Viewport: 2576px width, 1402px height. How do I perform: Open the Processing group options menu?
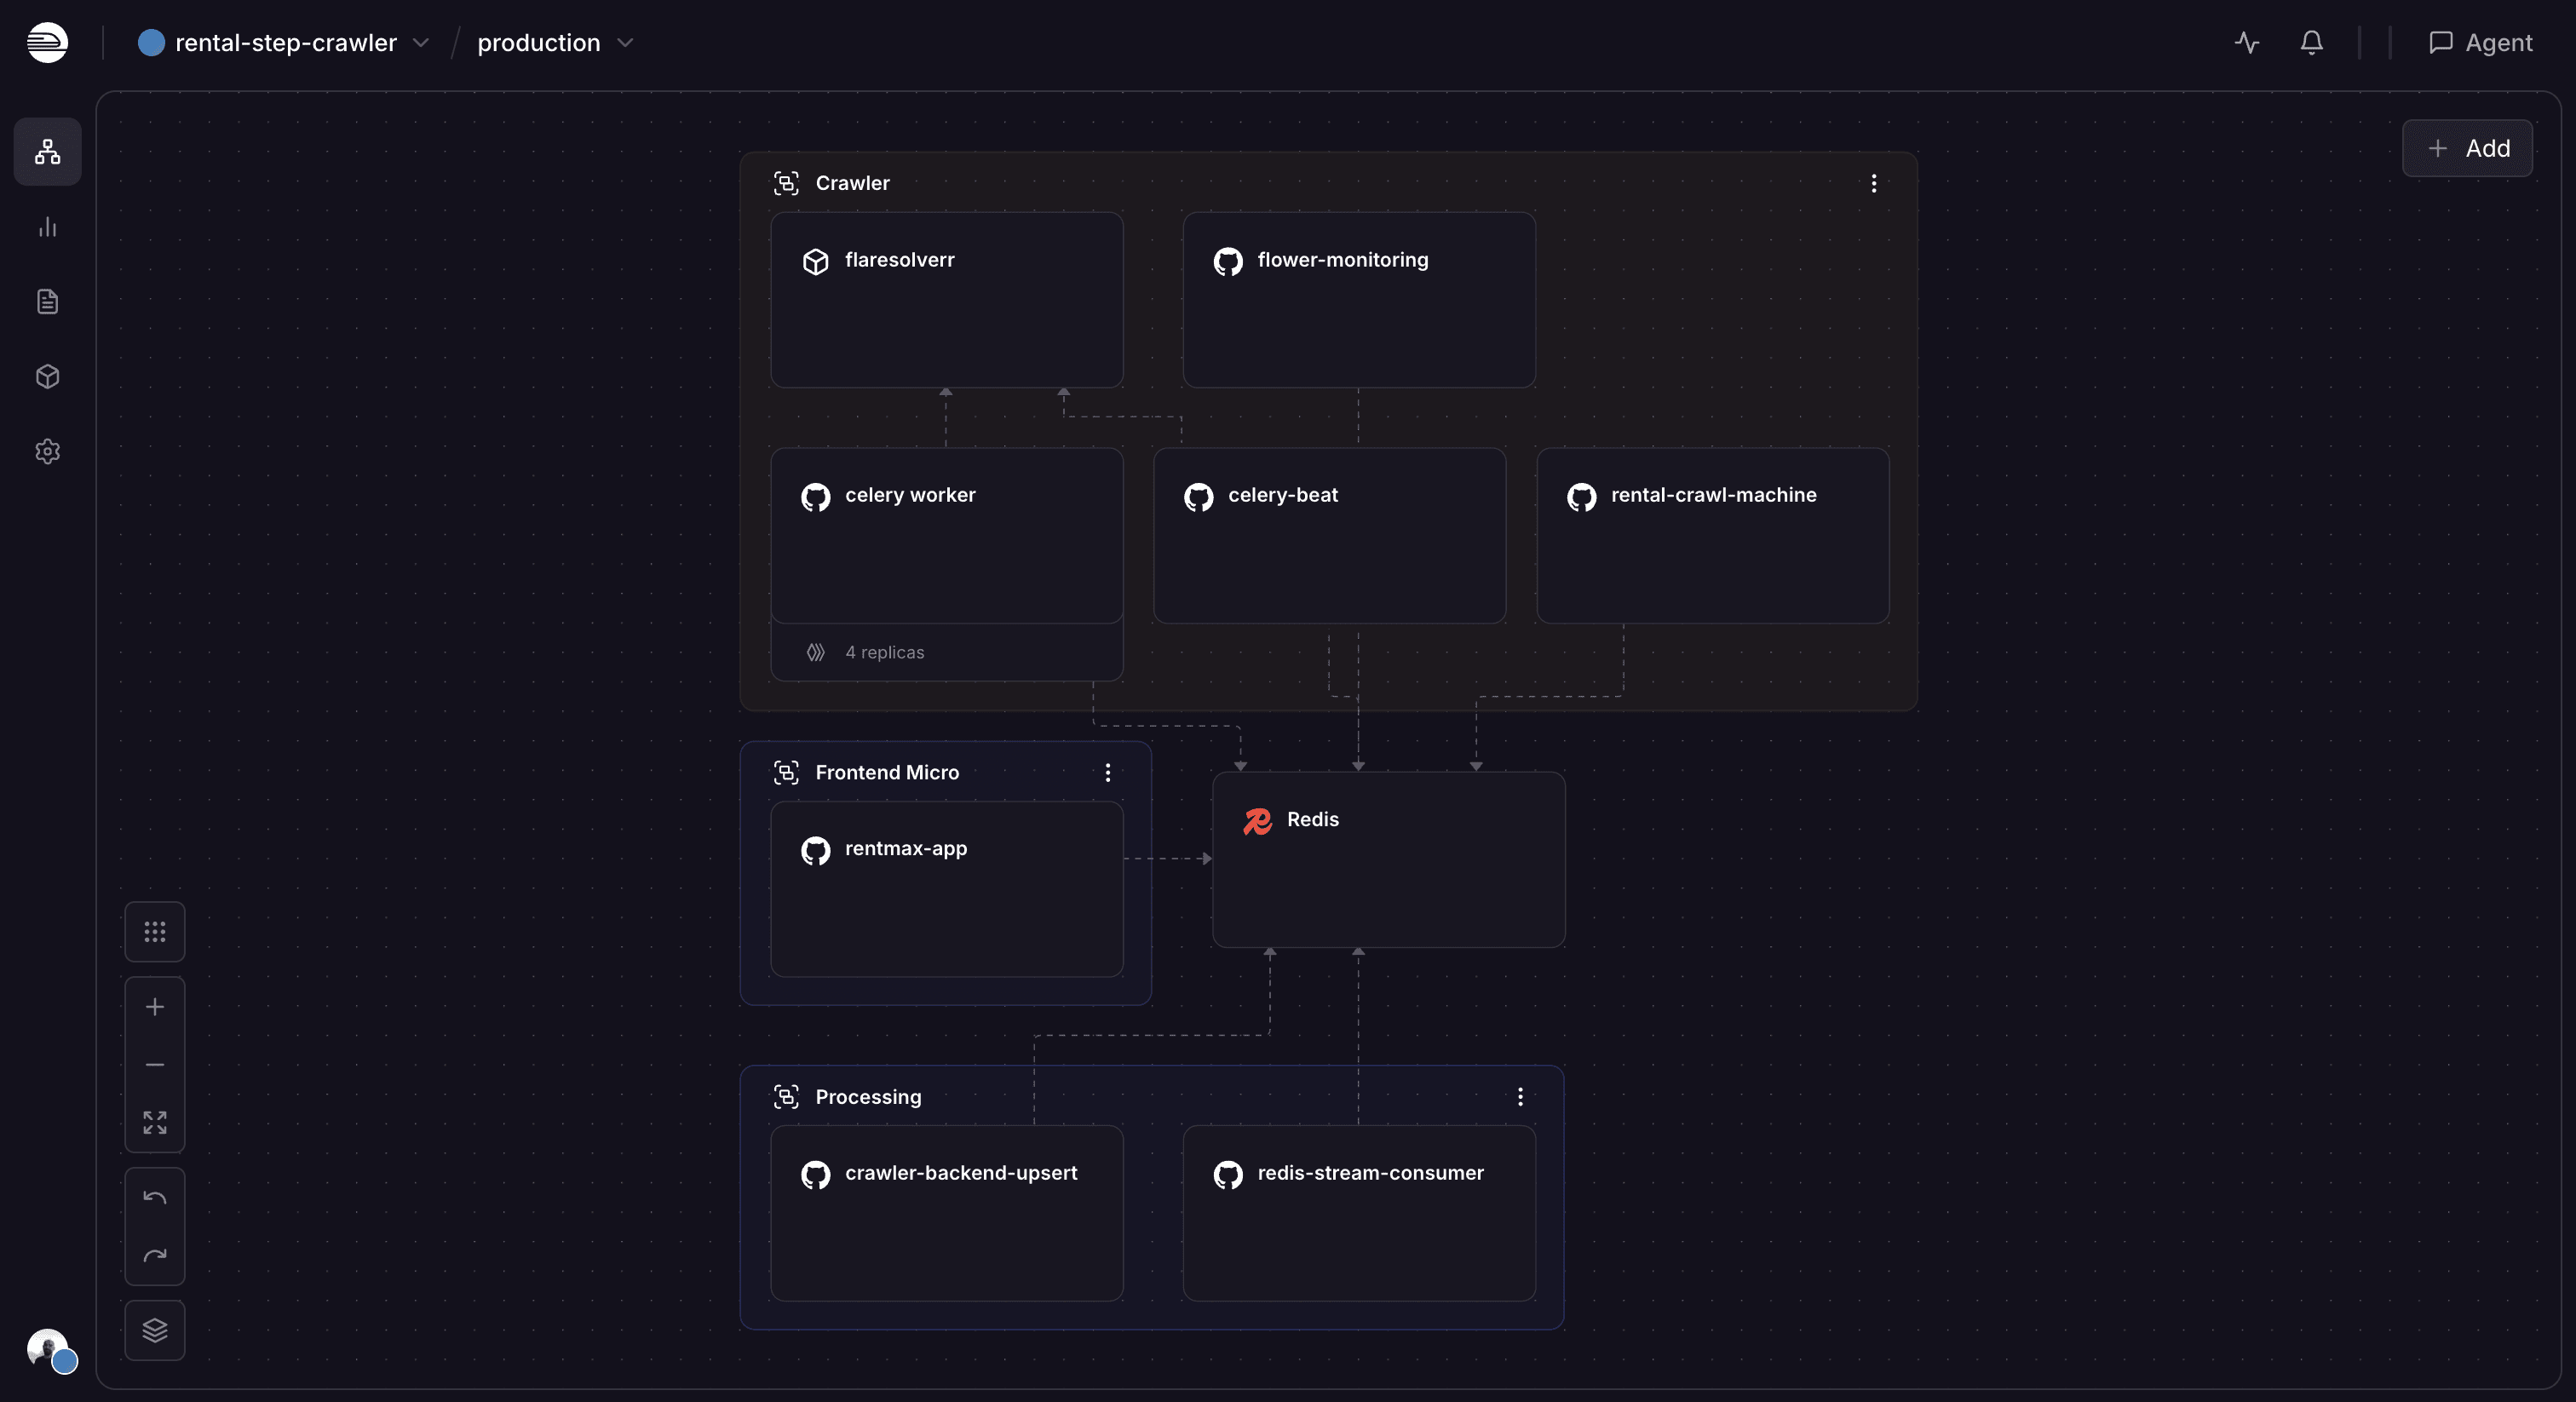pyautogui.click(x=1520, y=1097)
